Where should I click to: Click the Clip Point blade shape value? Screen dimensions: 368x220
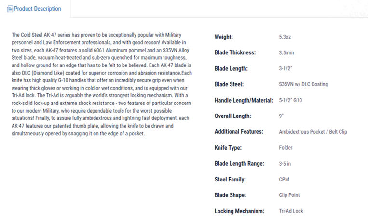pos(289,195)
